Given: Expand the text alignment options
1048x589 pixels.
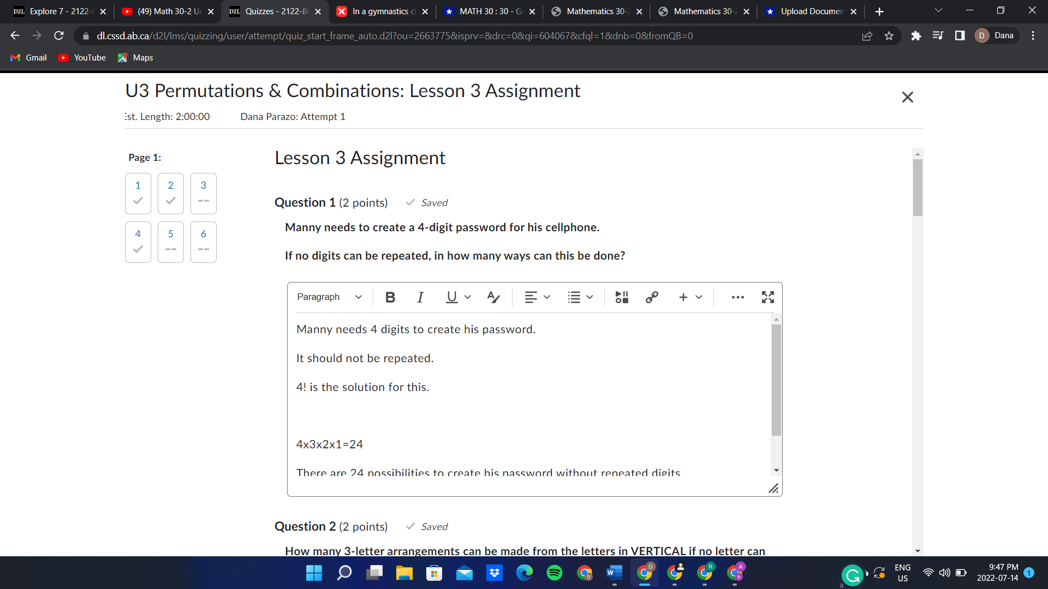Looking at the screenshot, I should [x=537, y=297].
